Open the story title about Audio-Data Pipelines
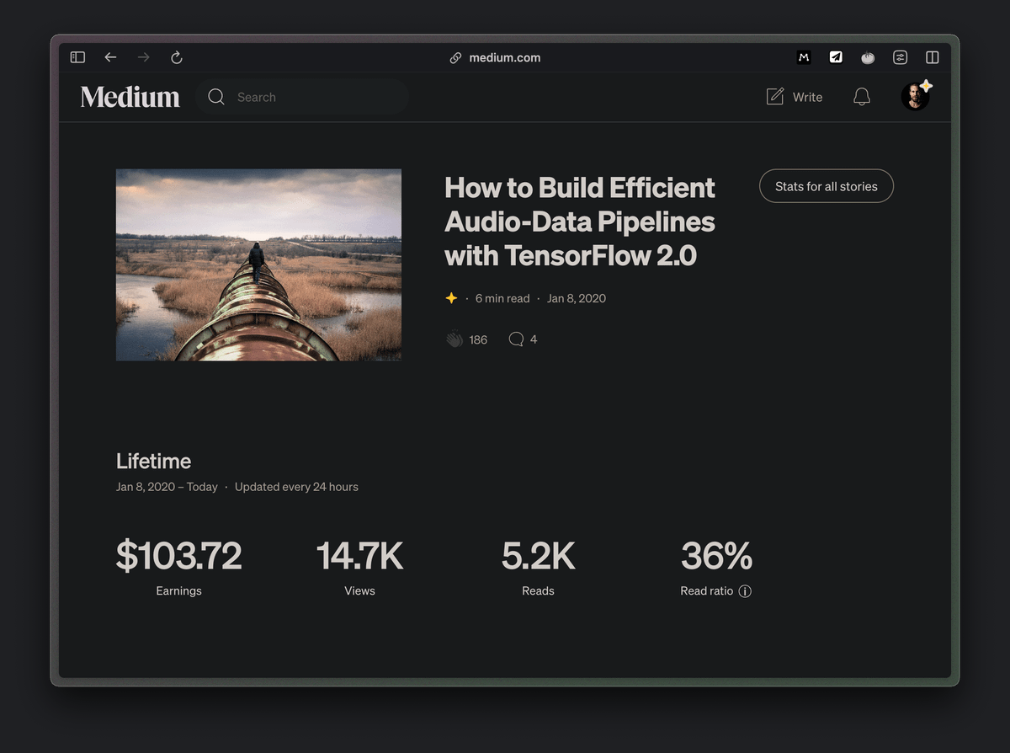 [580, 222]
